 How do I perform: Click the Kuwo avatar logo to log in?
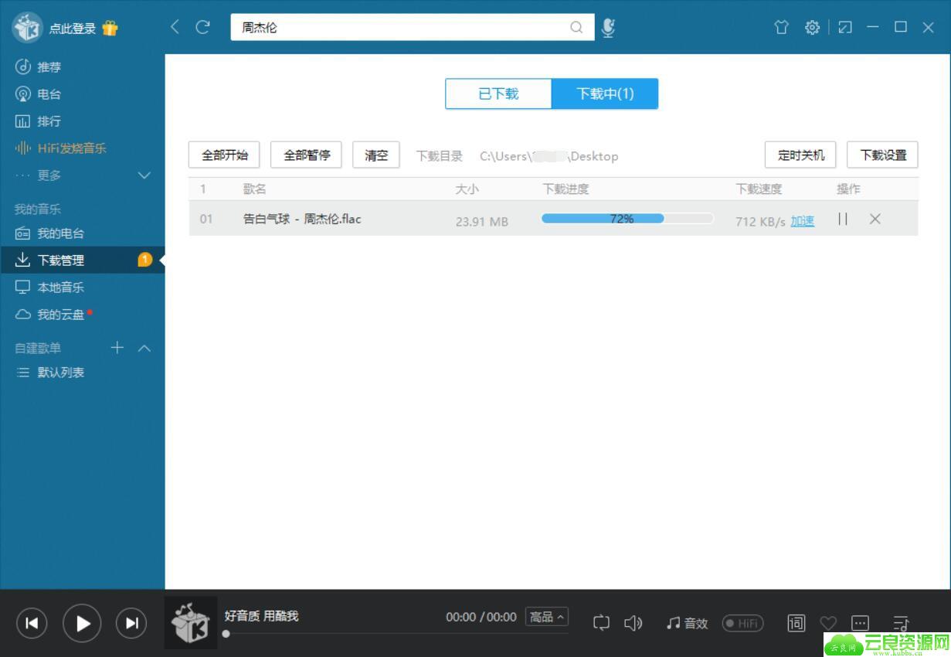click(x=27, y=28)
